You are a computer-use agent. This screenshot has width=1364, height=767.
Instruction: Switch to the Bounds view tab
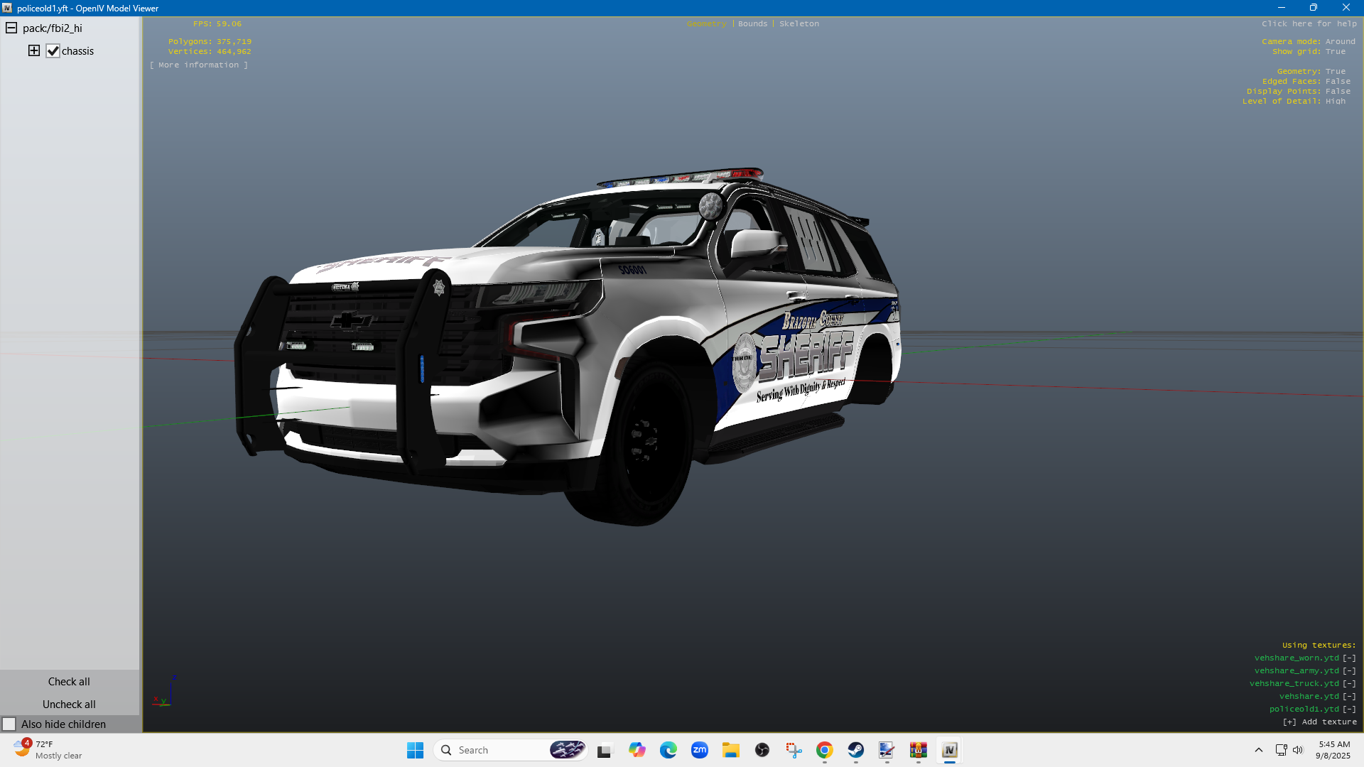click(752, 23)
